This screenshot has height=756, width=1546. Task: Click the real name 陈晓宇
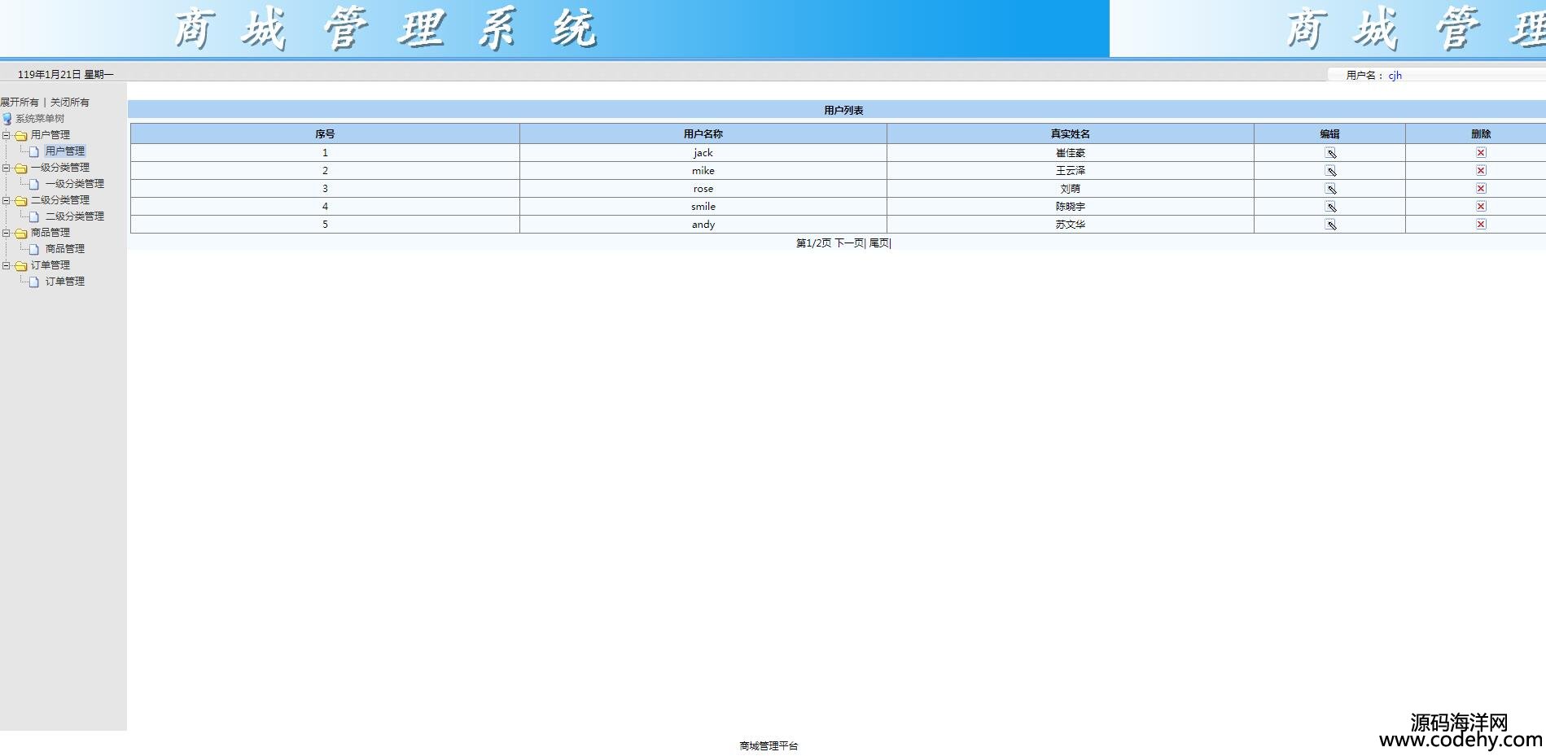[1071, 207]
